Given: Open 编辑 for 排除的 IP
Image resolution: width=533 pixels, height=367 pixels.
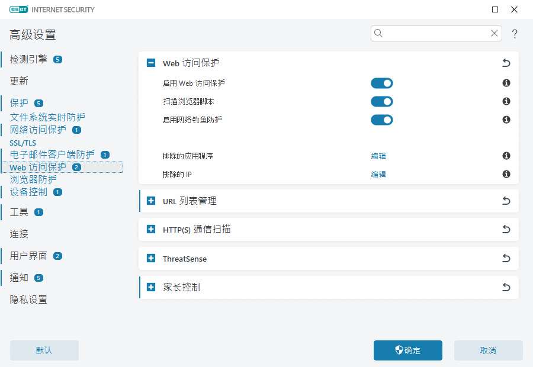Looking at the screenshot, I should pyautogui.click(x=378, y=174).
